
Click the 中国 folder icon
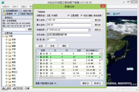tap(6, 36)
